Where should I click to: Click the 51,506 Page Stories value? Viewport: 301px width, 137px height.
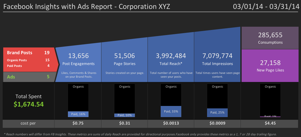124,56
